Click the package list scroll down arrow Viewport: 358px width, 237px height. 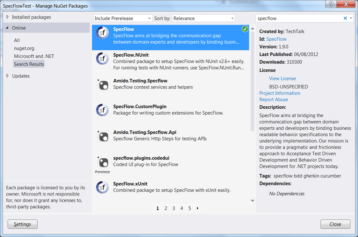(252, 201)
